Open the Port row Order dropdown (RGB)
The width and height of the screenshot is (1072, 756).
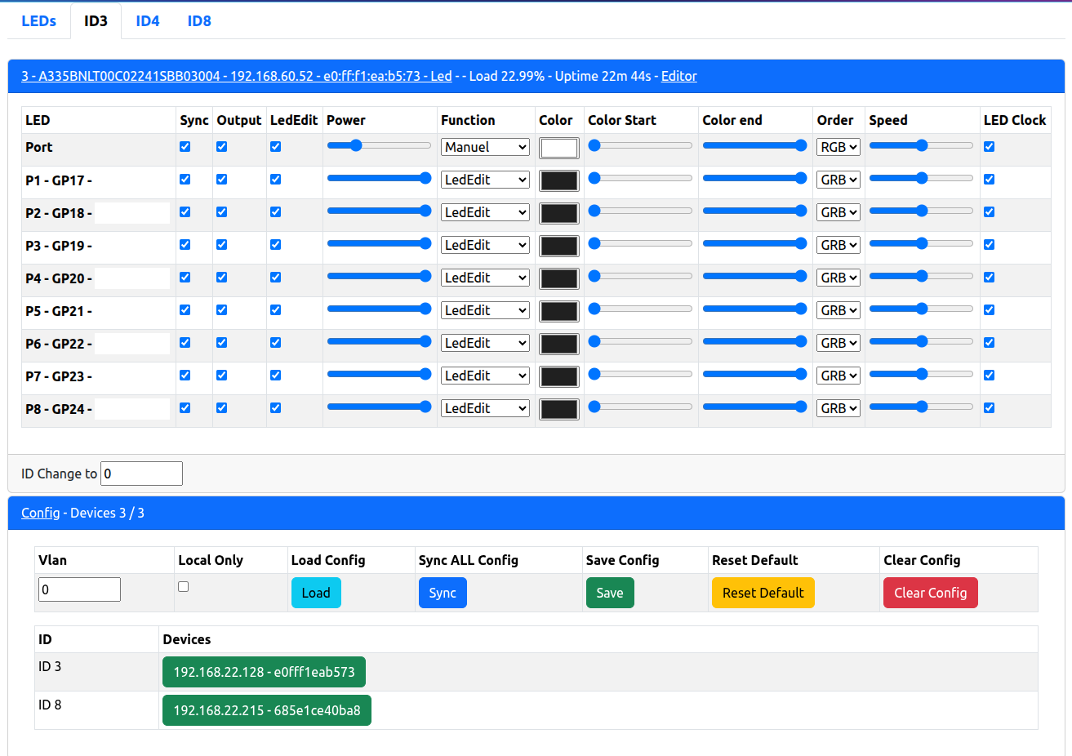[x=838, y=147]
